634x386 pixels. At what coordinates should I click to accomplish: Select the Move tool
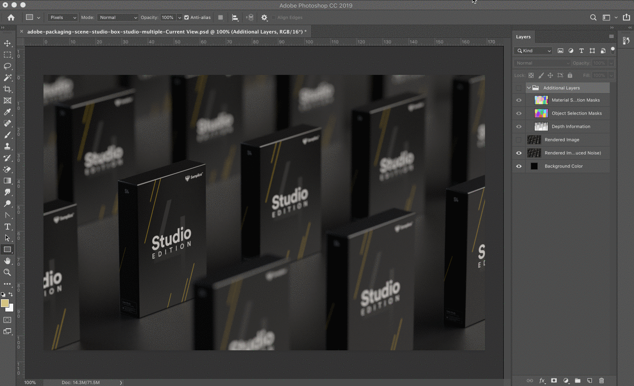pyautogui.click(x=8, y=43)
